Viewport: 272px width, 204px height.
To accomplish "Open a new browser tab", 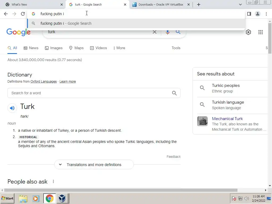I will click(x=199, y=5).
